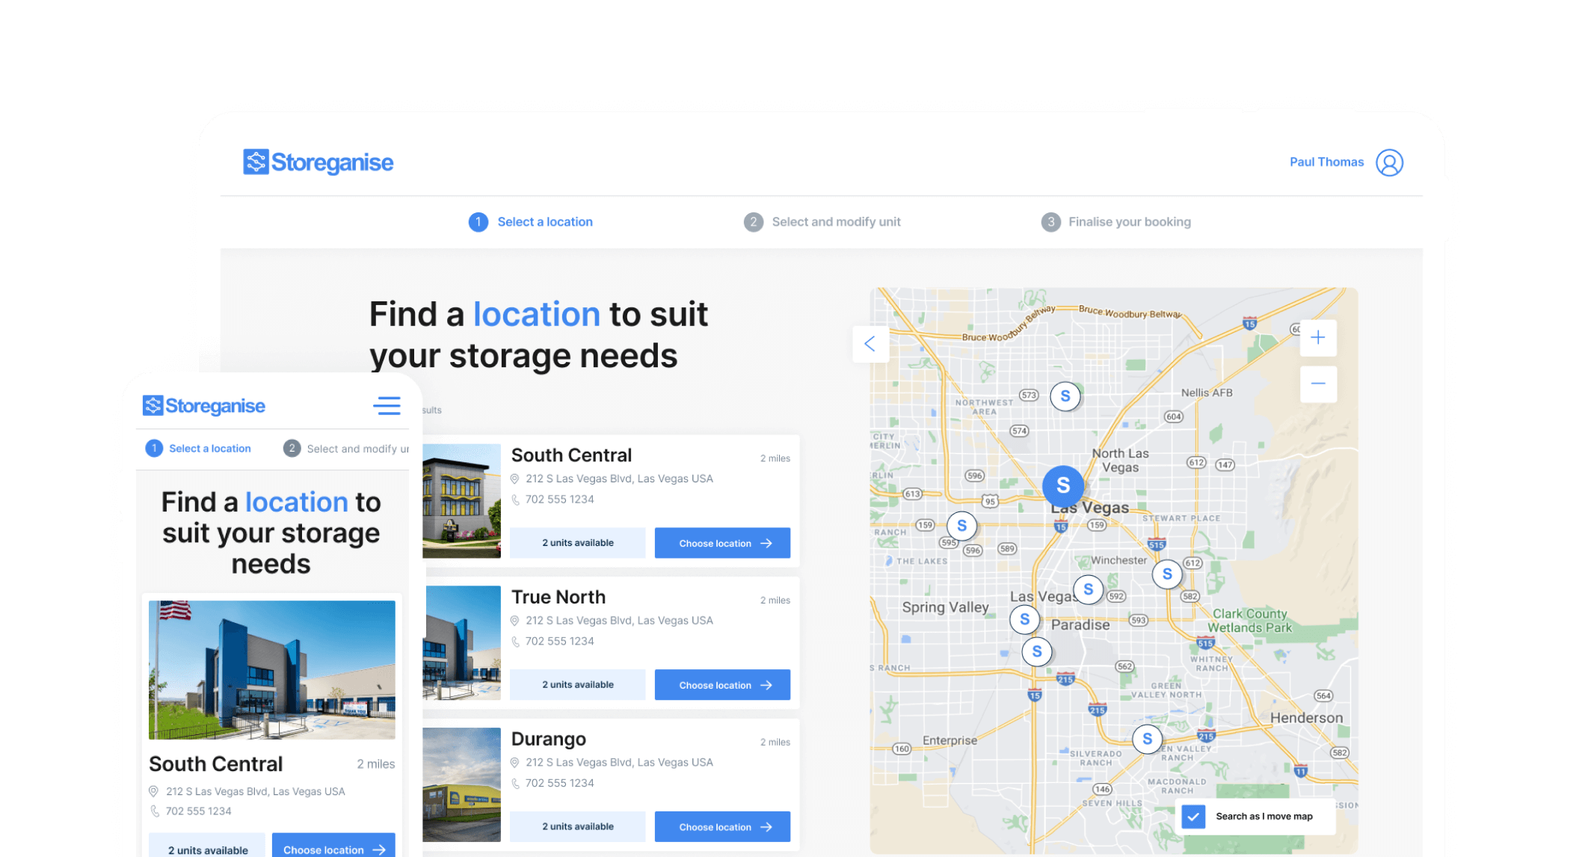Collapse the map using left chevron
Screen dimensions: 1582x857
870,344
